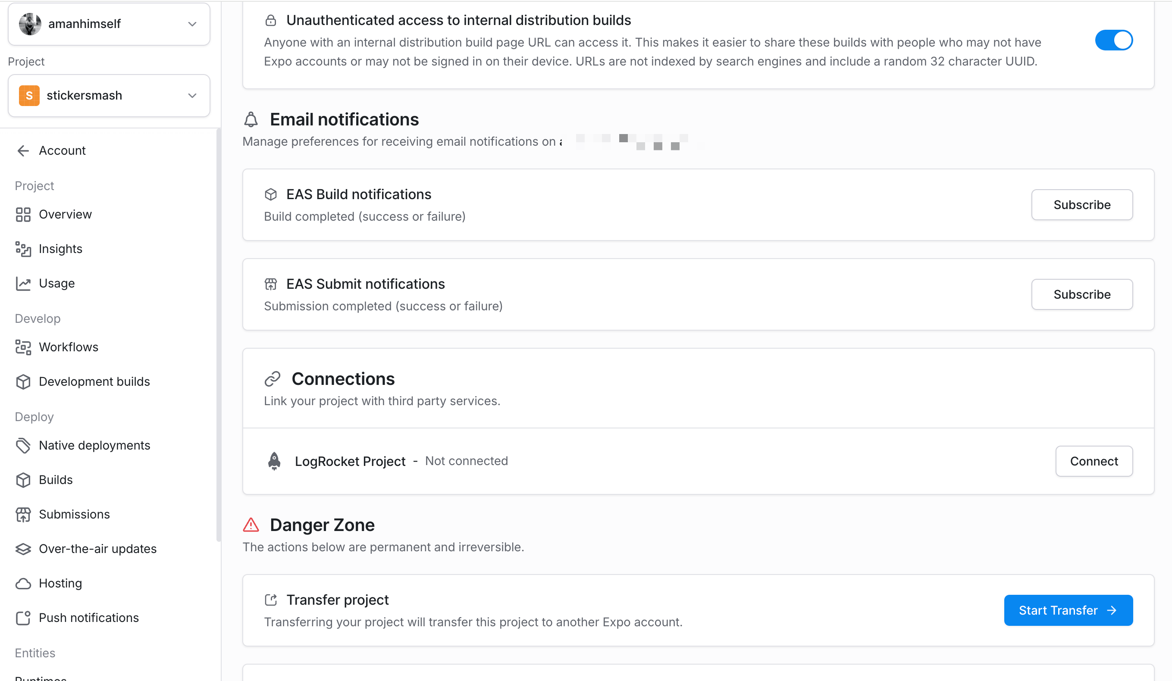Connect the LogRocket Project
Image resolution: width=1172 pixels, height=681 pixels.
coord(1094,461)
